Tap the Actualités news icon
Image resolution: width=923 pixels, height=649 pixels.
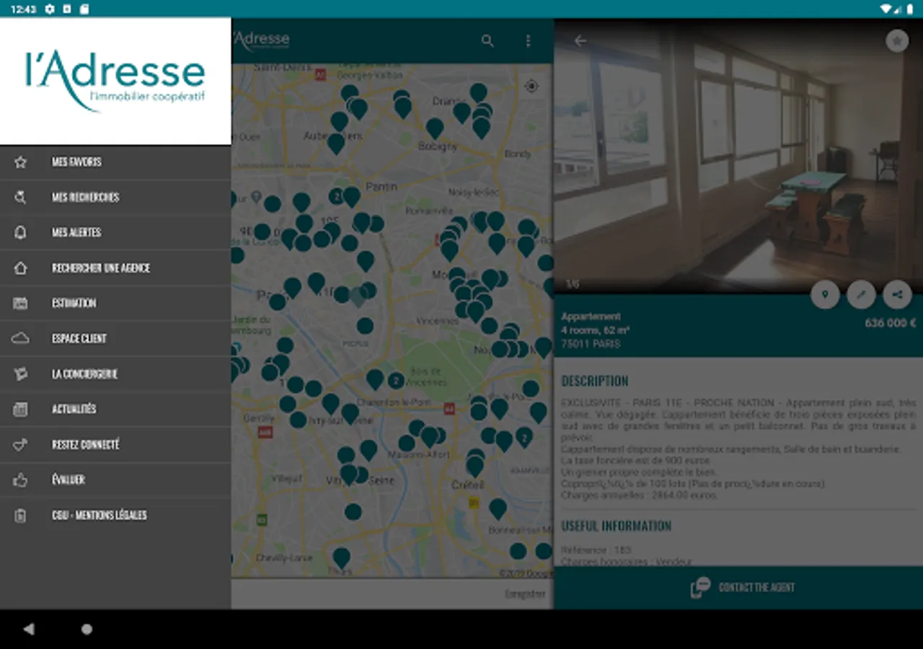click(20, 409)
